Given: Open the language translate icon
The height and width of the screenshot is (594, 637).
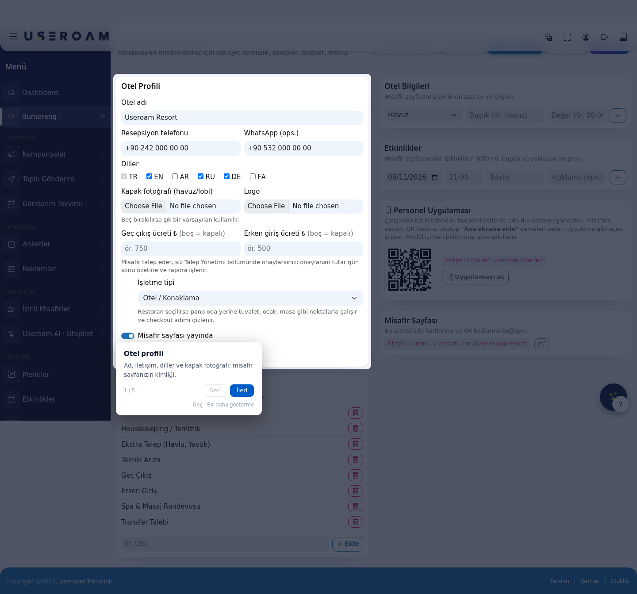Looking at the screenshot, I should pos(549,37).
